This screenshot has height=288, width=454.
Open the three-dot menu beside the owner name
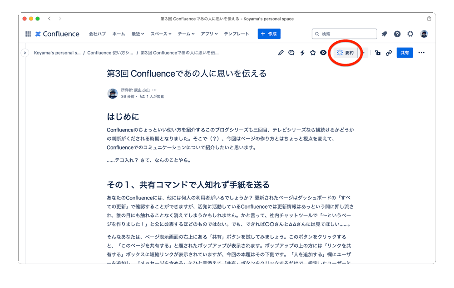click(155, 90)
